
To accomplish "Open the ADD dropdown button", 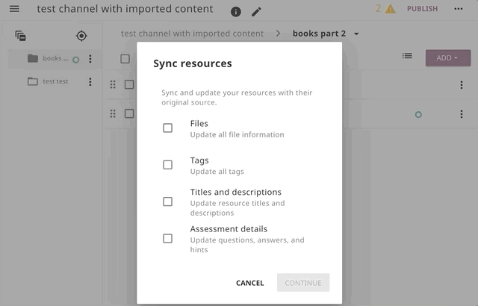I will [x=448, y=58].
